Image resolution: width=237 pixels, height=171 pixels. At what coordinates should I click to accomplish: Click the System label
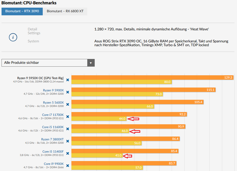[33, 41]
